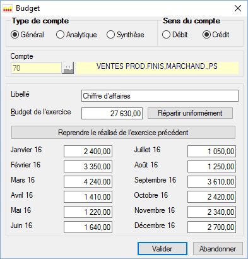Focus the Budget de l'exercice field

[112, 114]
